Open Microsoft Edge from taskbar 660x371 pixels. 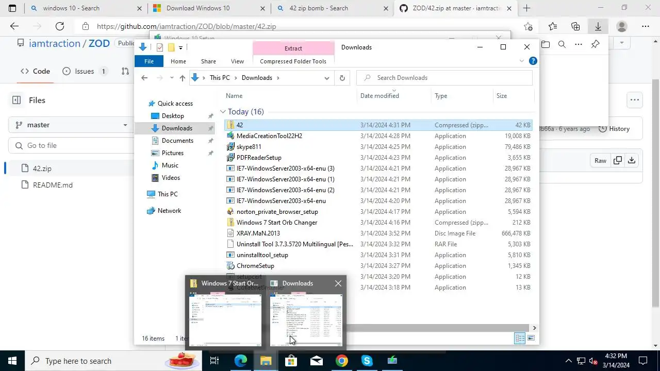241,361
